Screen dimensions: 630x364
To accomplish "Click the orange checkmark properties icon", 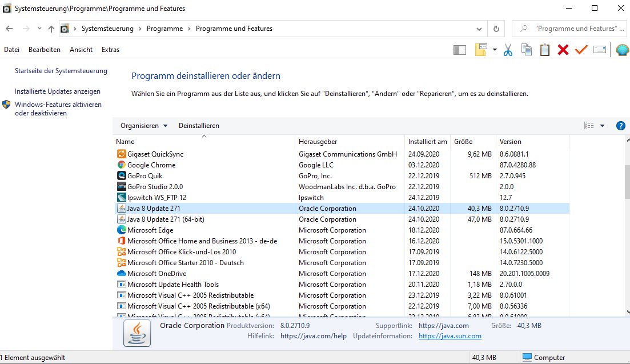I will coord(581,50).
